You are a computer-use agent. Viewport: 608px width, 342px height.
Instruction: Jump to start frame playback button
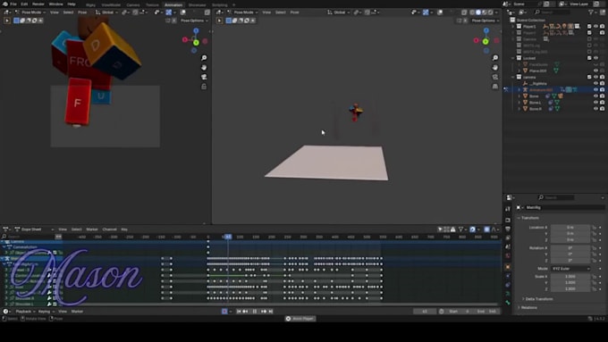click(239, 312)
